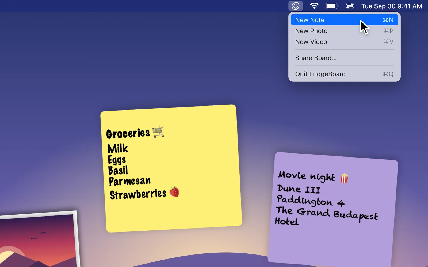Click the Dune III line on purple note
This screenshot has height=267, width=428.
click(299, 189)
